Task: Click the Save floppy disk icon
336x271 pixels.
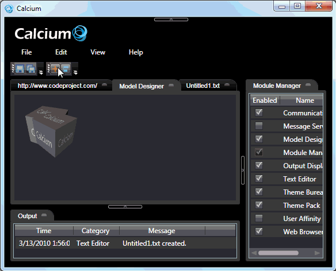Action: click(x=20, y=69)
